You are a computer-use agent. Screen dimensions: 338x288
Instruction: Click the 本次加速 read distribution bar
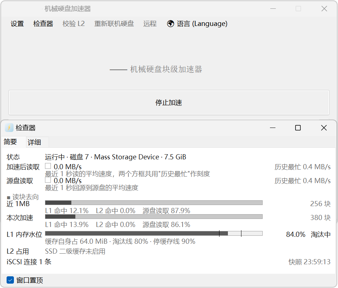click(154, 216)
